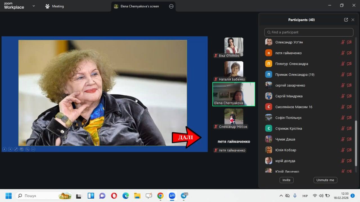360x202 pixels.
Task: Click the Unmute me button
Action: 325,180
